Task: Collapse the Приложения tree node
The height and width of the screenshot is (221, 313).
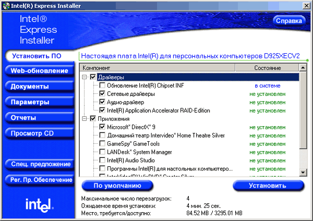Action: (85, 119)
